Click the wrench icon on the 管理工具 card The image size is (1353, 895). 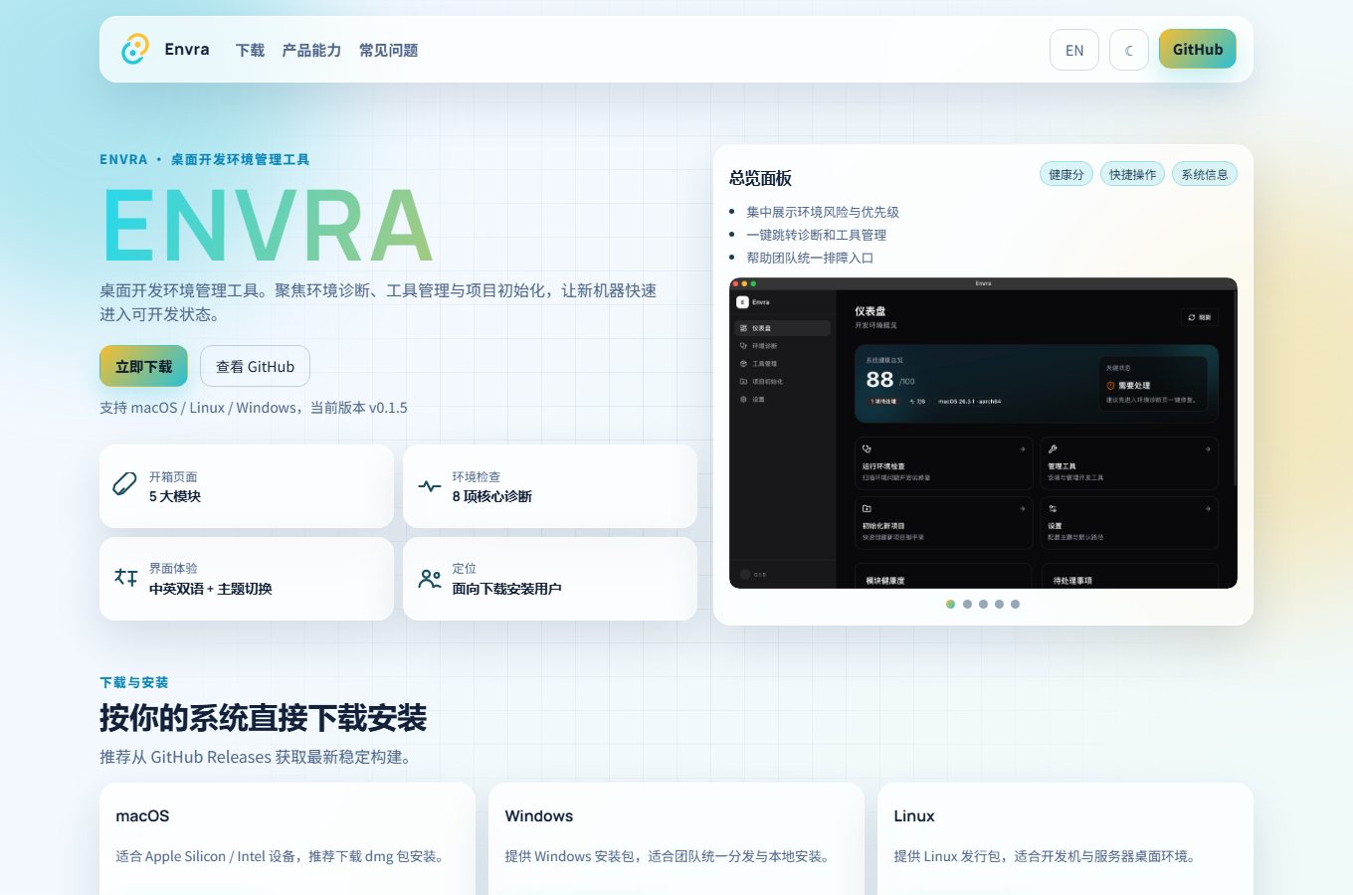tap(1053, 448)
